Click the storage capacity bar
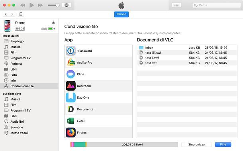This screenshot has width=243, height=151. 124,144
